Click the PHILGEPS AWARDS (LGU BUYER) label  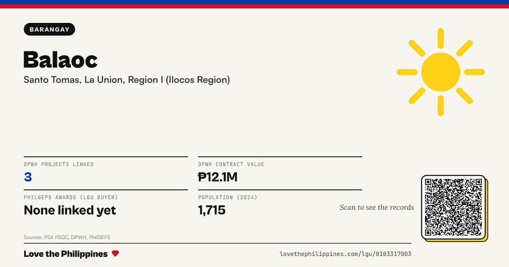71,197
